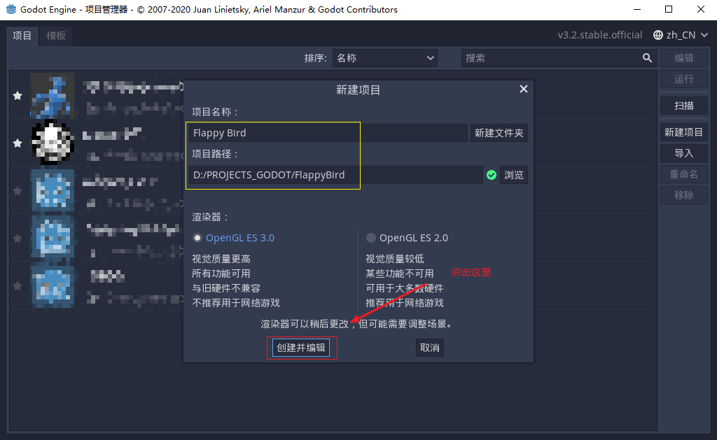Click the 重命名 sidebar button
The height and width of the screenshot is (440, 717).
click(x=684, y=174)
